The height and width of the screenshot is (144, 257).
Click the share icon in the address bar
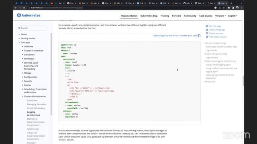pyautogui.click(x=220, y=8)
